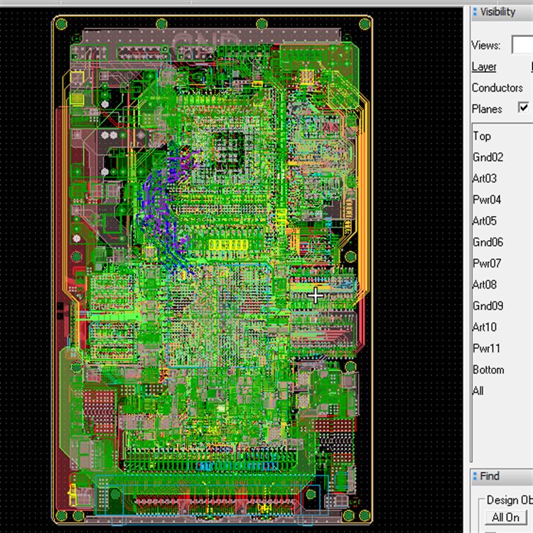Click the Conductors row label
This screenshot has width=533, height=533.
click(497, 88)
